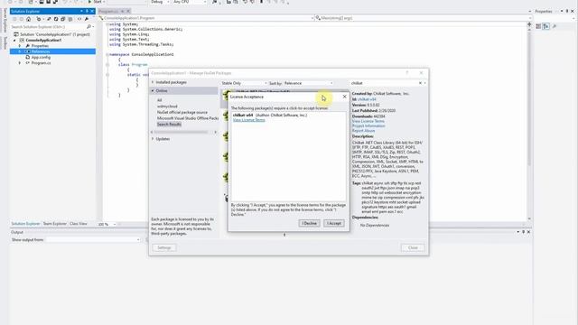This screenshot has width=578, height=325.
Task: Close the License Acceptance dialog
Action: coord(344,97)
